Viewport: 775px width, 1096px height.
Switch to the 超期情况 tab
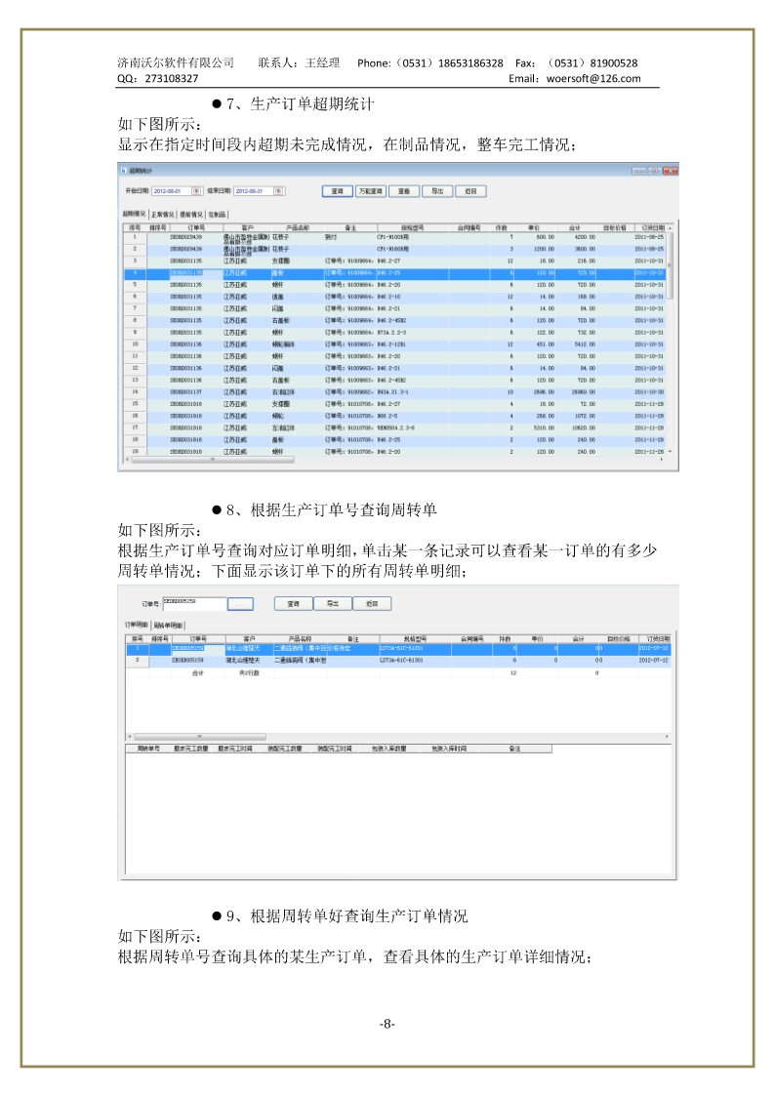(x=134, y=214)
